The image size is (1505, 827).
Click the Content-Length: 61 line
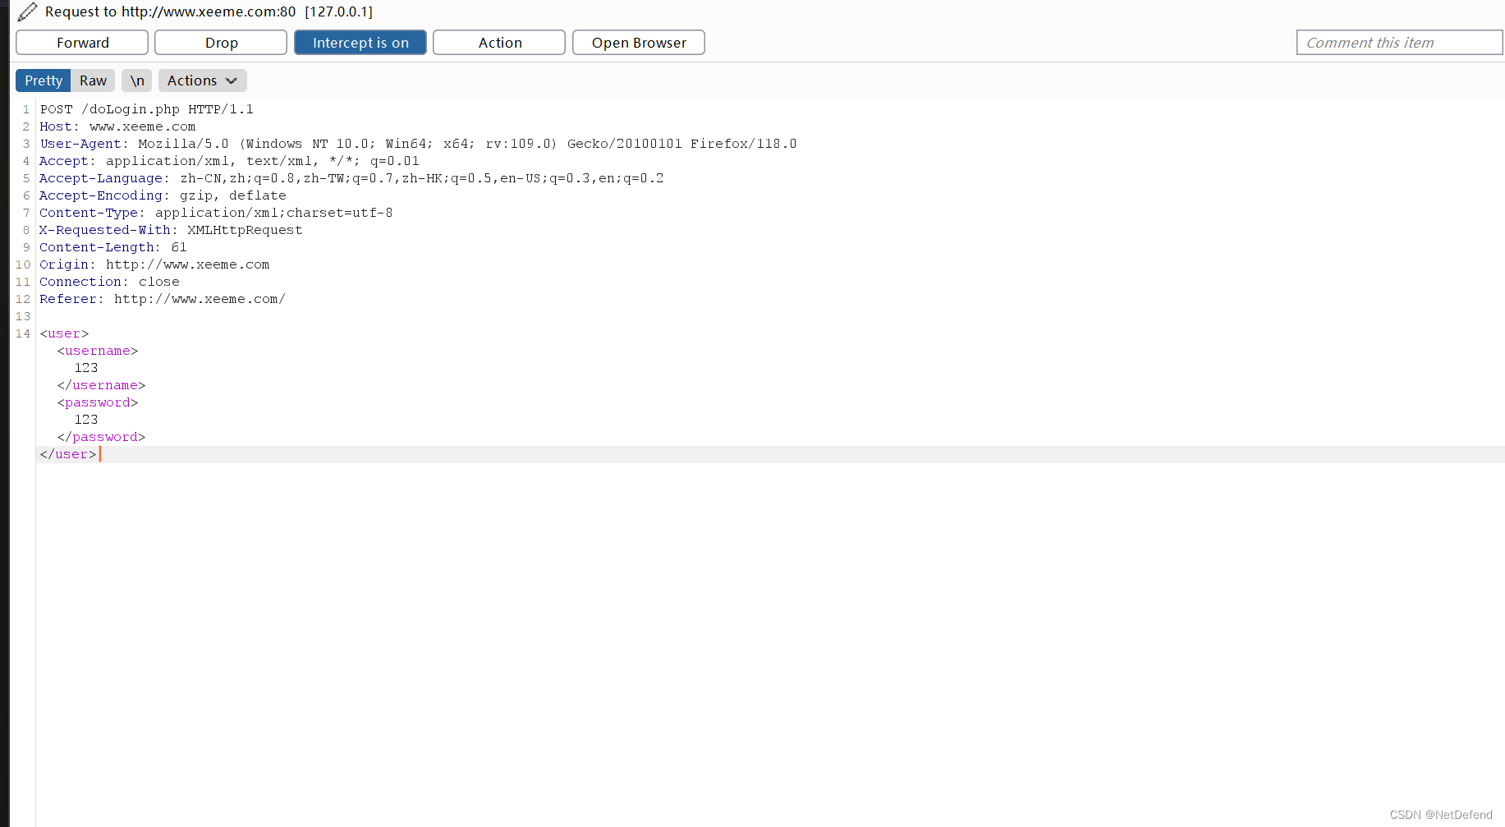pyautogui.click(x=113, y=247)
